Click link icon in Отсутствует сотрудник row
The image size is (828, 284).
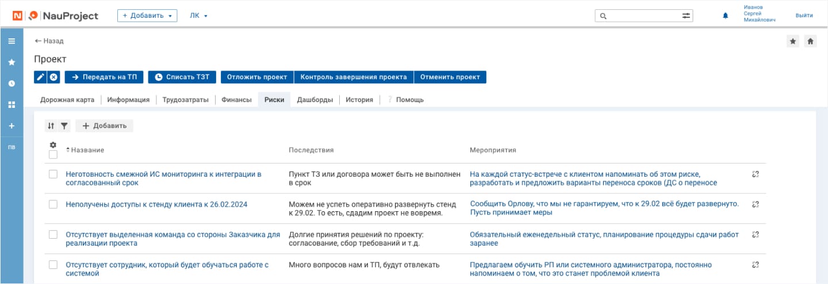(x=756, y=264)
